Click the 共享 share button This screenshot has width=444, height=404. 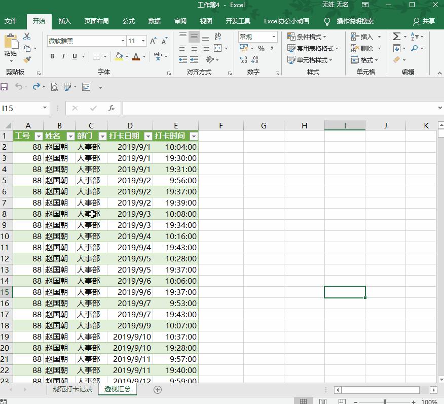424,21
